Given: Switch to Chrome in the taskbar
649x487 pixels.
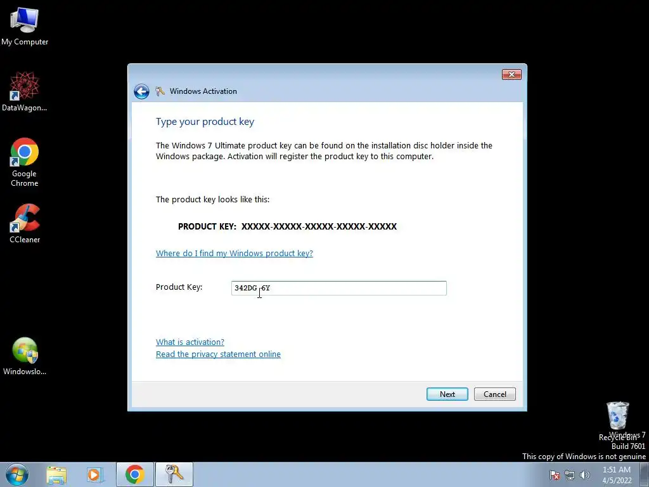Looking at the screenshot, I should click(134, 474).
